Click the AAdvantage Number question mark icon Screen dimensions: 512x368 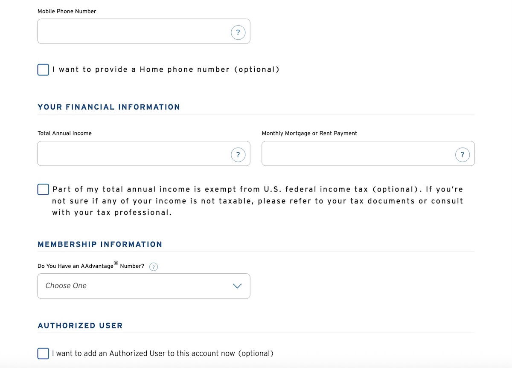coord(154,267)
